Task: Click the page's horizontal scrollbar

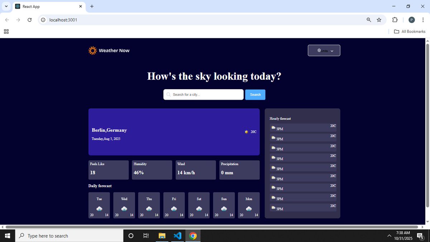Action: [x=211, y=227]
